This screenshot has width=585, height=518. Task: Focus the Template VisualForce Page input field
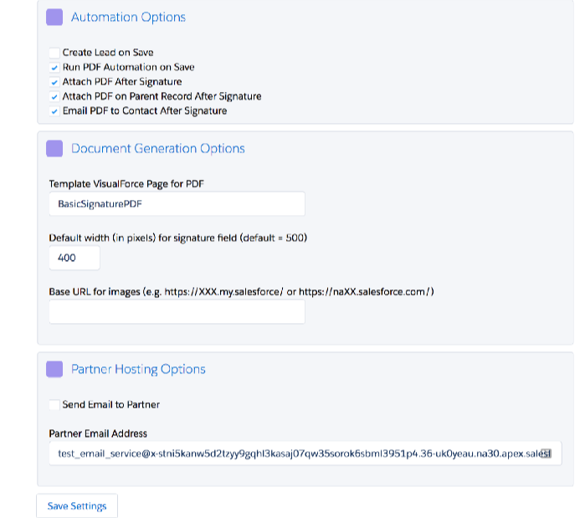[177, 203]
